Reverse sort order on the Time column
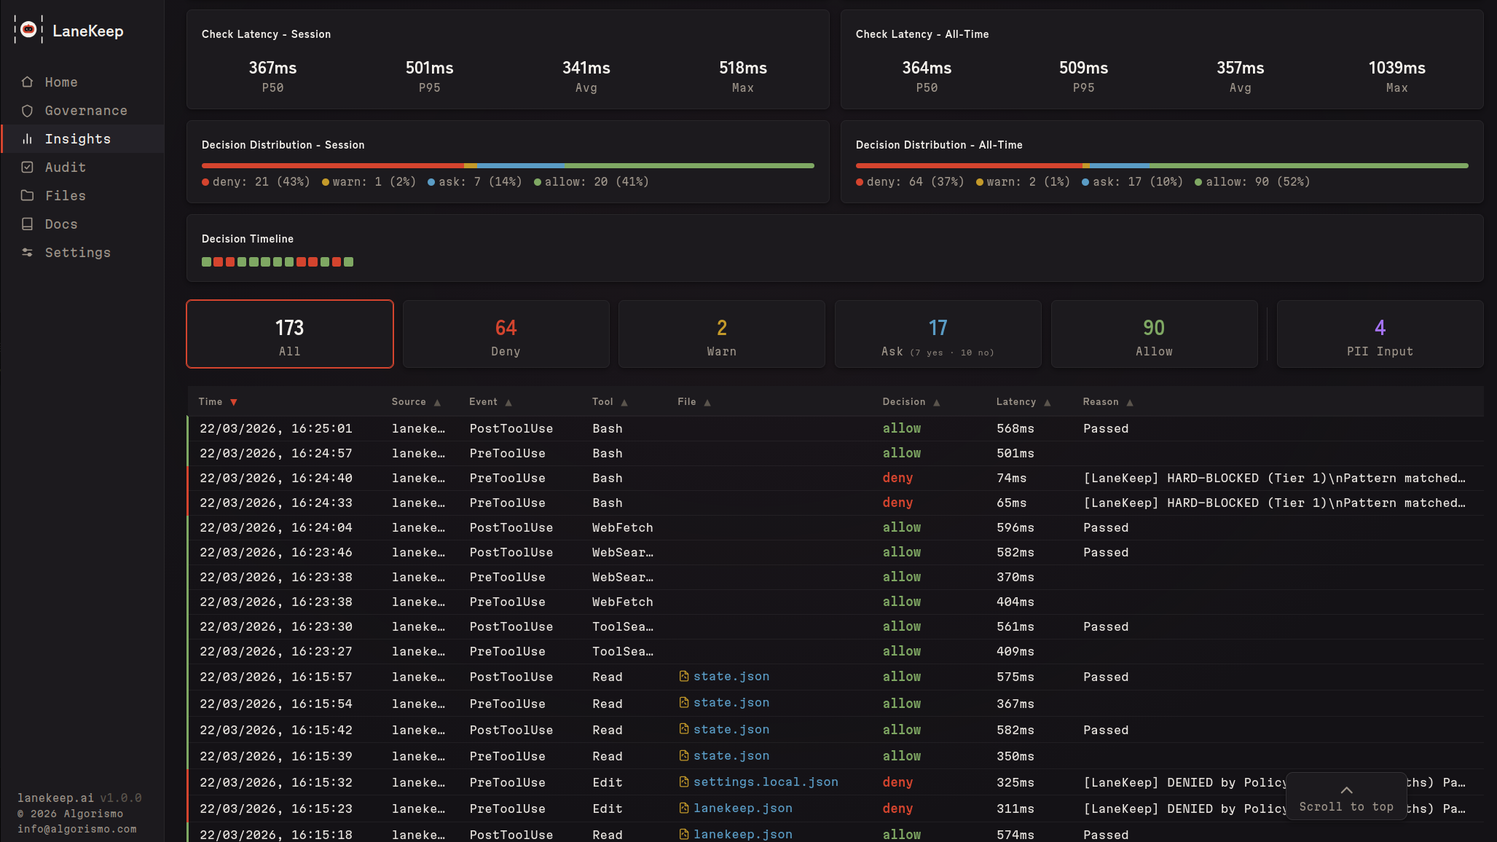Image resolution: width=1497 pixels, height=842 pixels. [235, 401]
